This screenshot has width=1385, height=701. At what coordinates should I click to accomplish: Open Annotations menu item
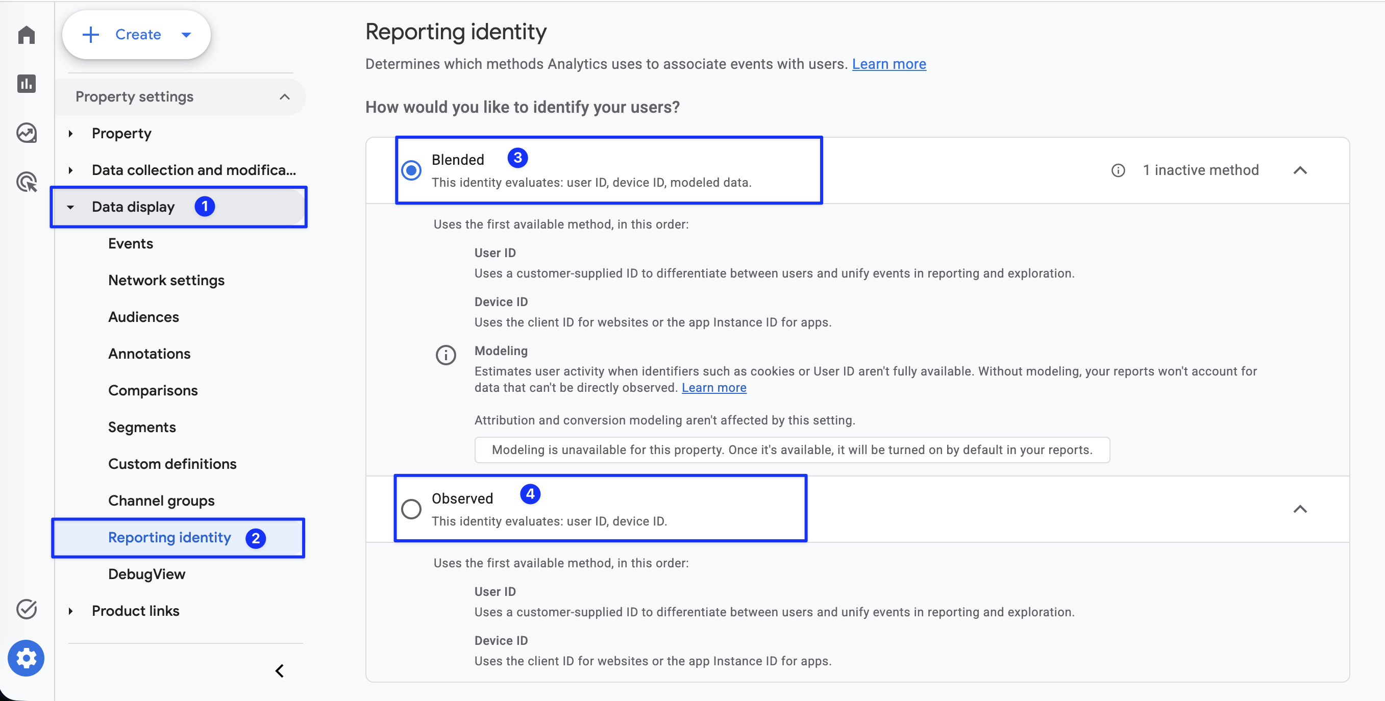coord(150,354)
